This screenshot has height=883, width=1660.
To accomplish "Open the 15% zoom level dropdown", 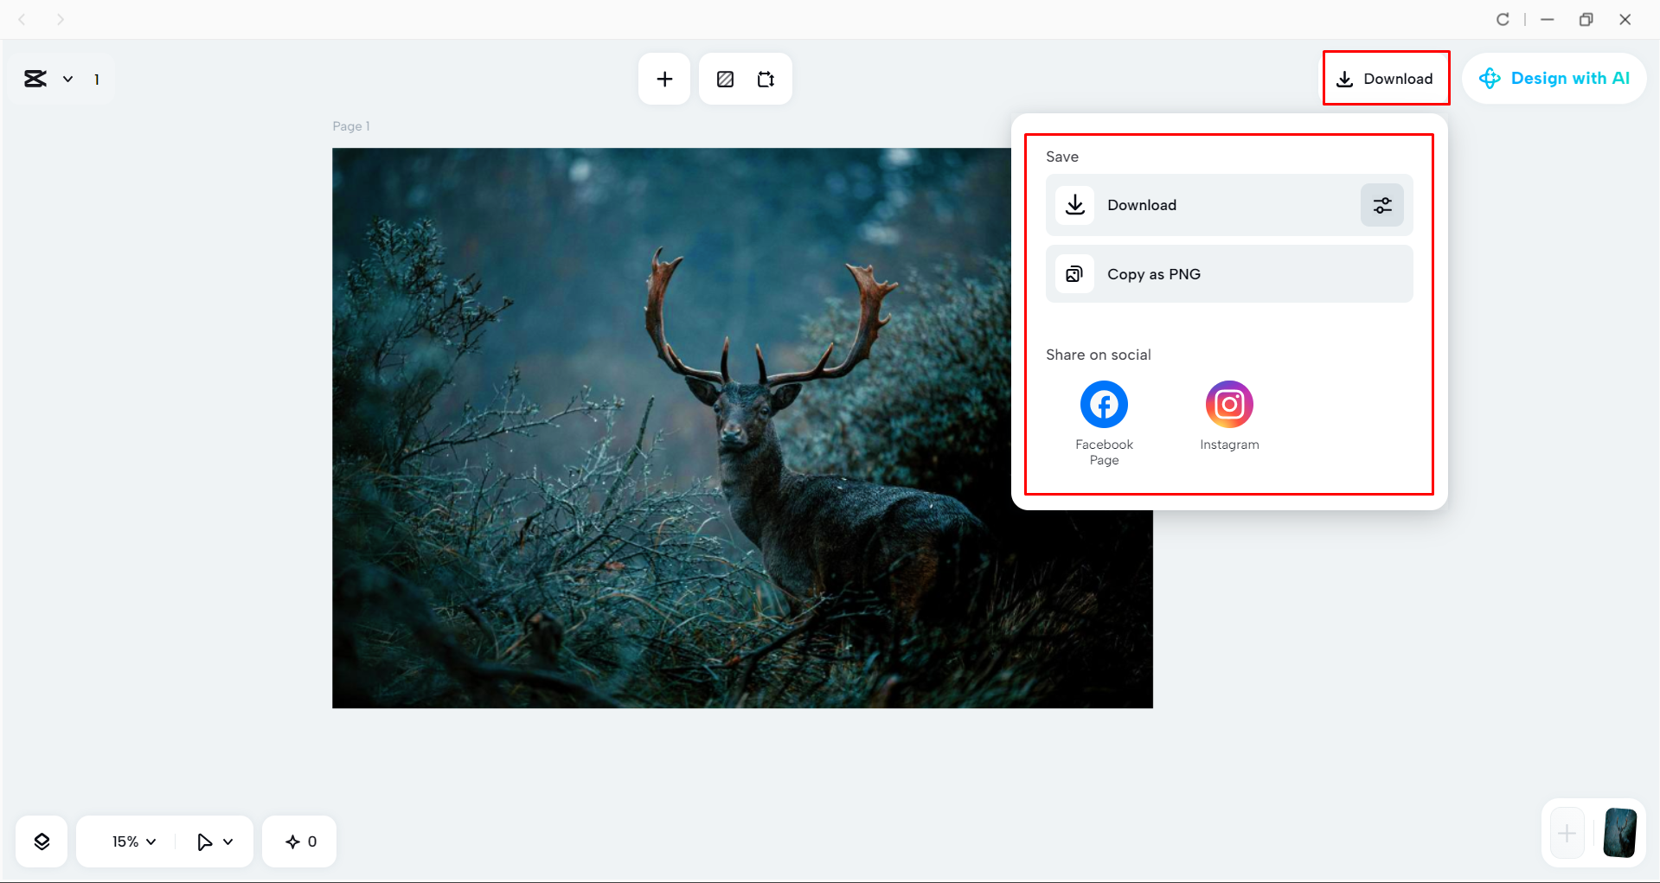I will 131,840.
